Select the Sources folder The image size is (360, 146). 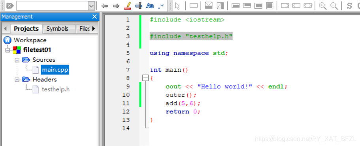click(44, 60)
